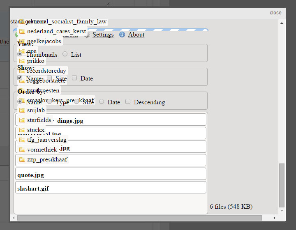Click the scroll left arrow
Viewport: 296px width, 230px height.
coord(14,218)
